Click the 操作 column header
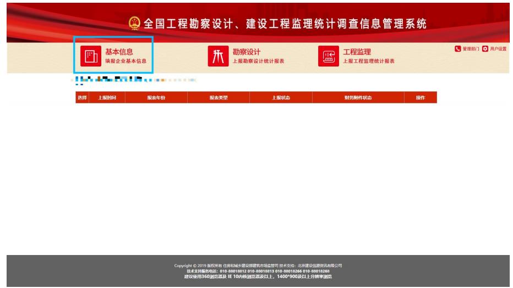The image size is (513, 288). [x=421, y=97]
